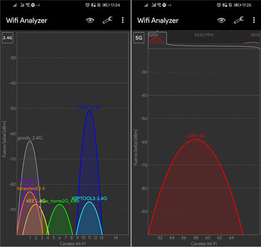
Task: Select the LUKY_5G network label
Action: tap(195, 136)
